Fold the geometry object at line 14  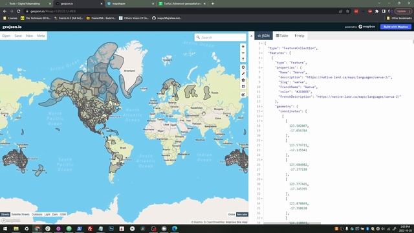point(261,106)
